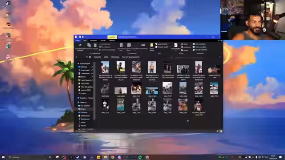Click the navigation pane vertical scrollbar
Screen dimensions: 285x160
point(94,91)
